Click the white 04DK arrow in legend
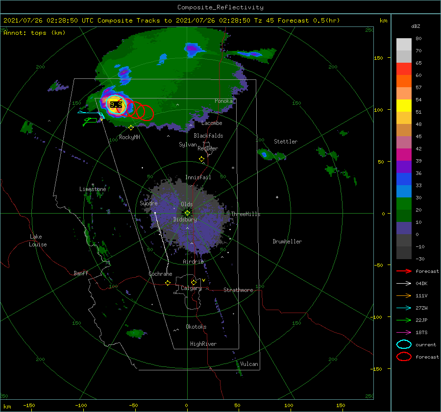 click(x=404, y=283)
